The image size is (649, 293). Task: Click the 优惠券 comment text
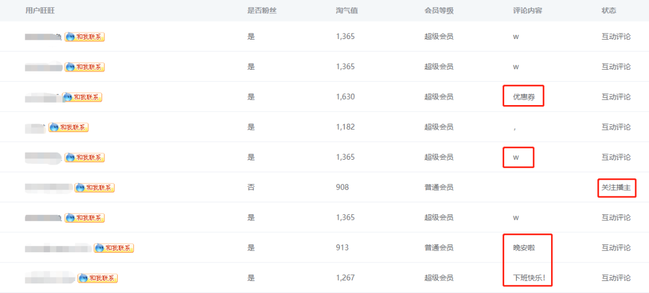(524, 97)
